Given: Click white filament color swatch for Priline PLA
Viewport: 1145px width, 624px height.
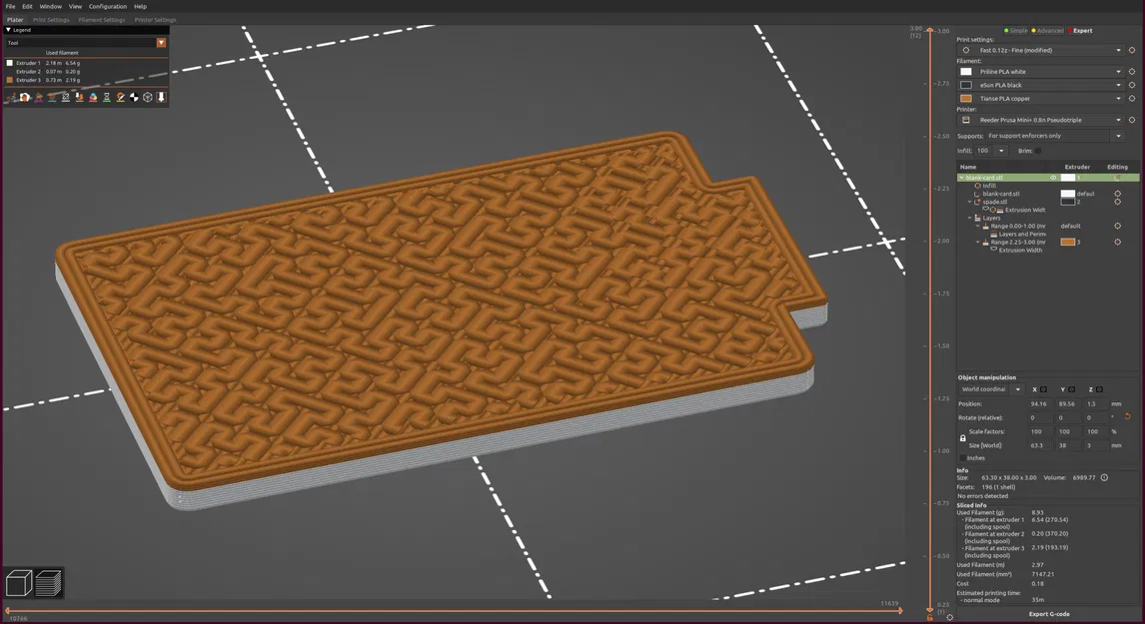Looking at the screenshot, I should point(965,72).
